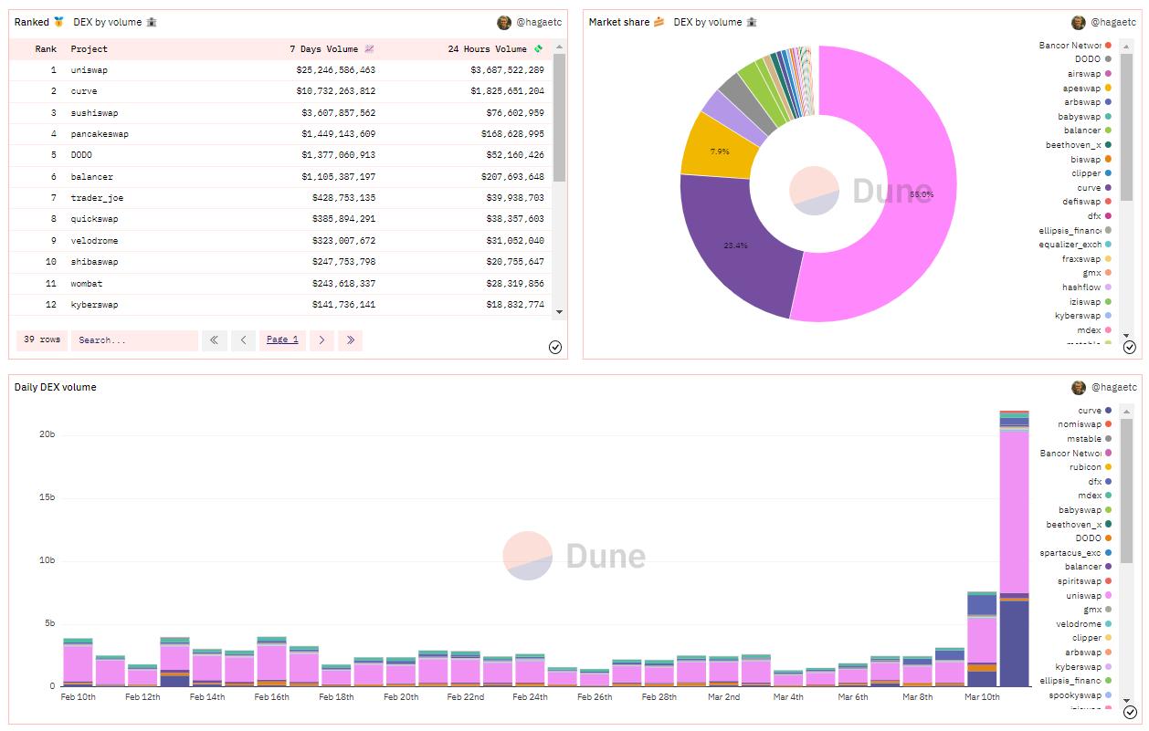Click down arrow of the table scrollbar
Viewport: 1149px width, 731px height.
point(559,312)
